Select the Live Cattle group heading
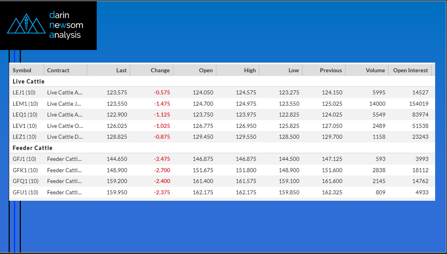The image size is (447, 254). point(29,82)
